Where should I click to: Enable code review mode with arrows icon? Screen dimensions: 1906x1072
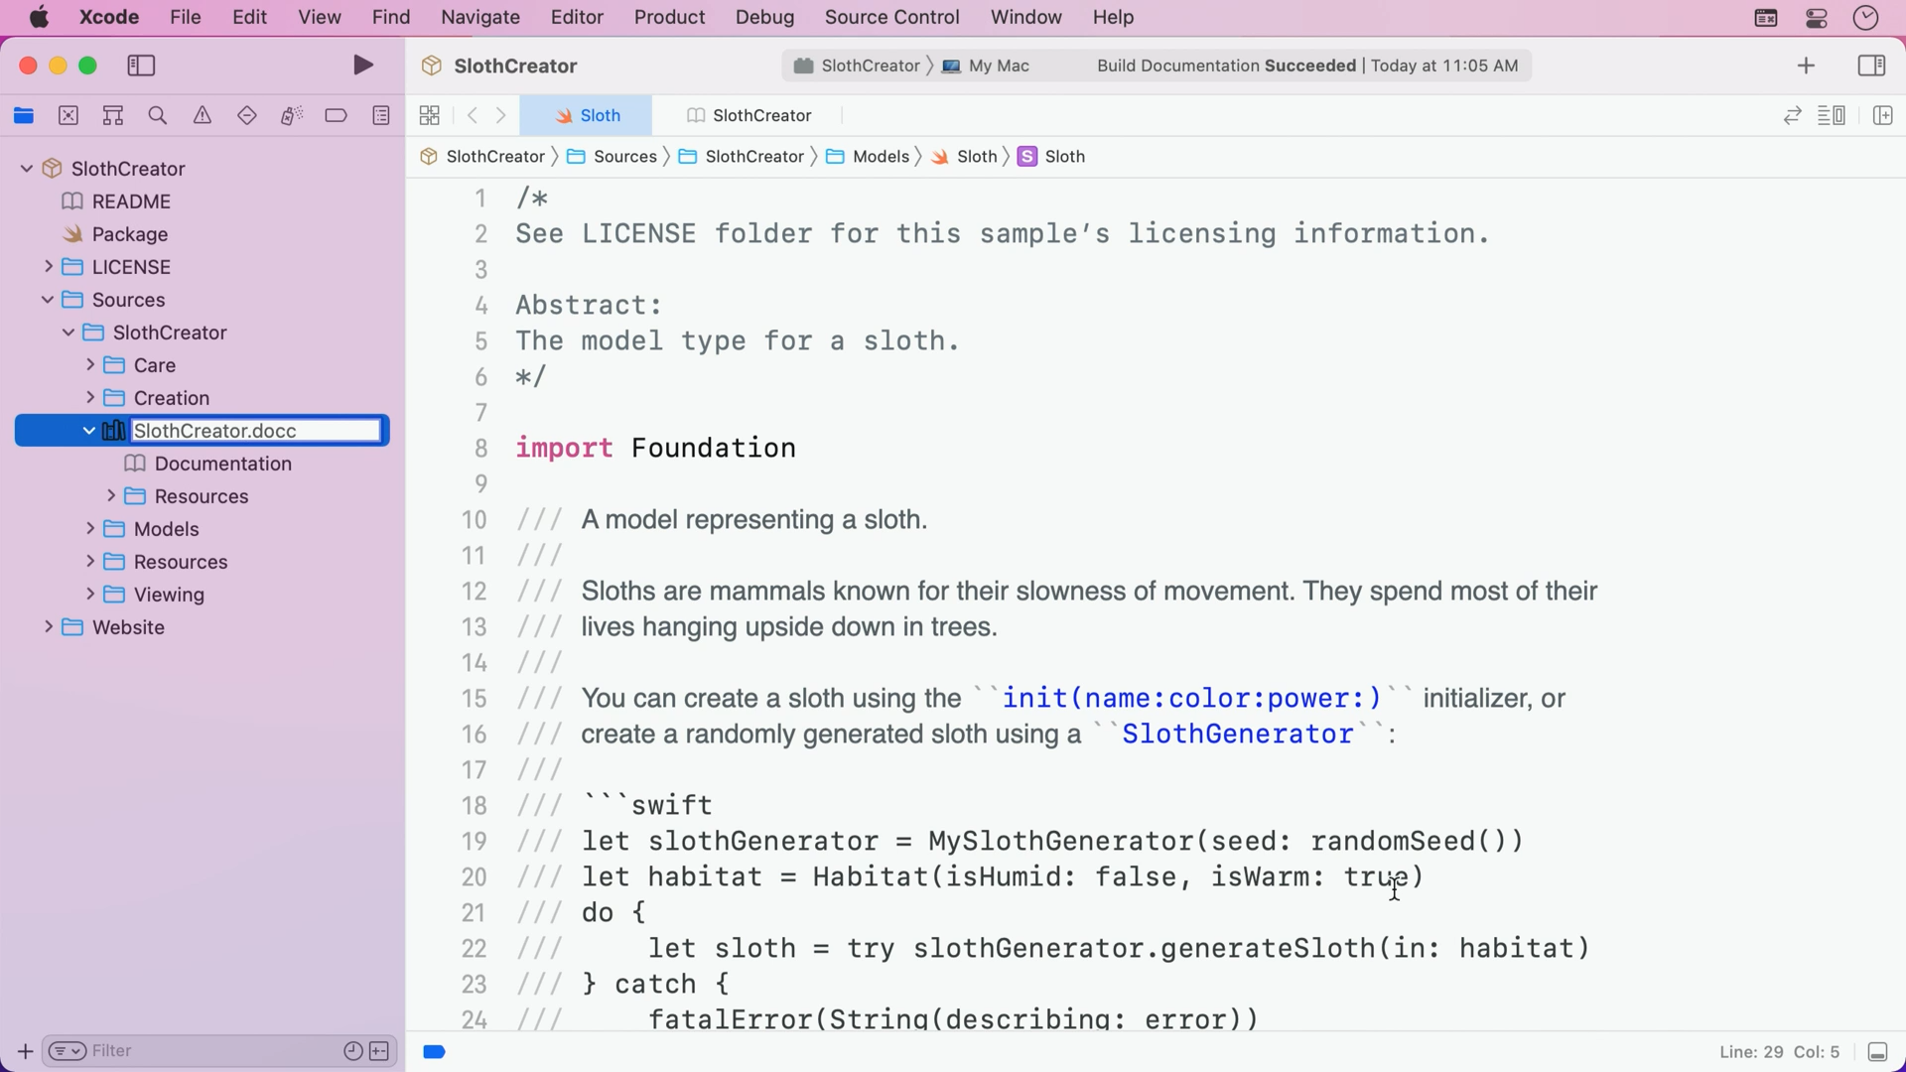pos(1792,116)
